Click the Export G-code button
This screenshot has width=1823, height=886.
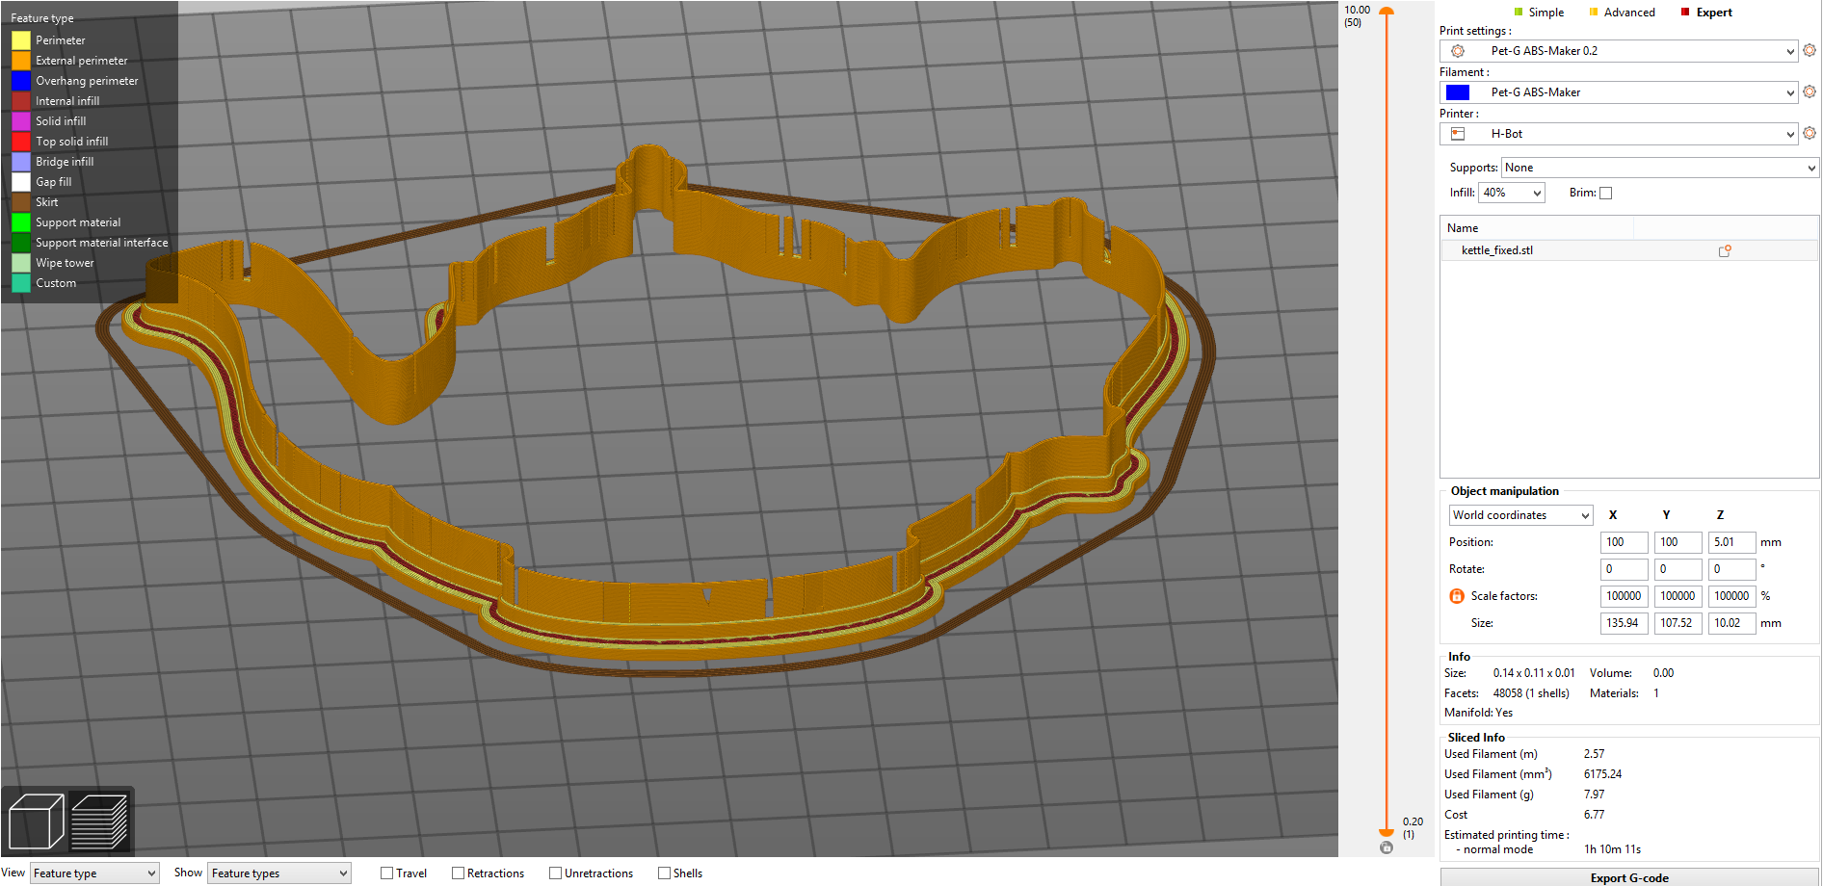pos(1629,877)
